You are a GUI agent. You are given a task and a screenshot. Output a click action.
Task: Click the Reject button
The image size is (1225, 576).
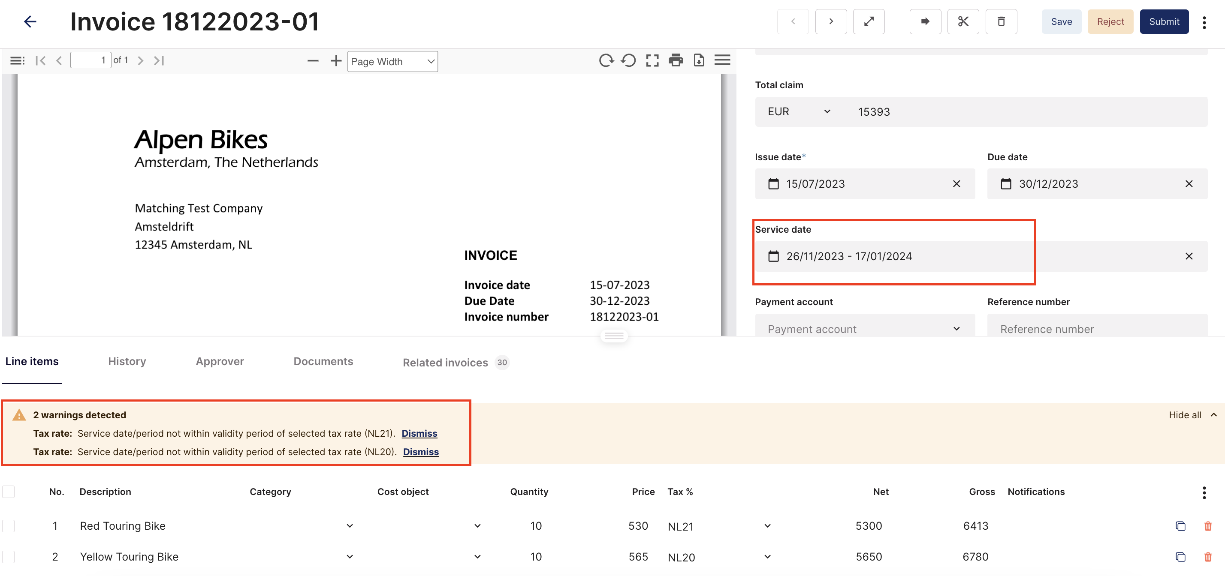click(x=1110, y=21)
